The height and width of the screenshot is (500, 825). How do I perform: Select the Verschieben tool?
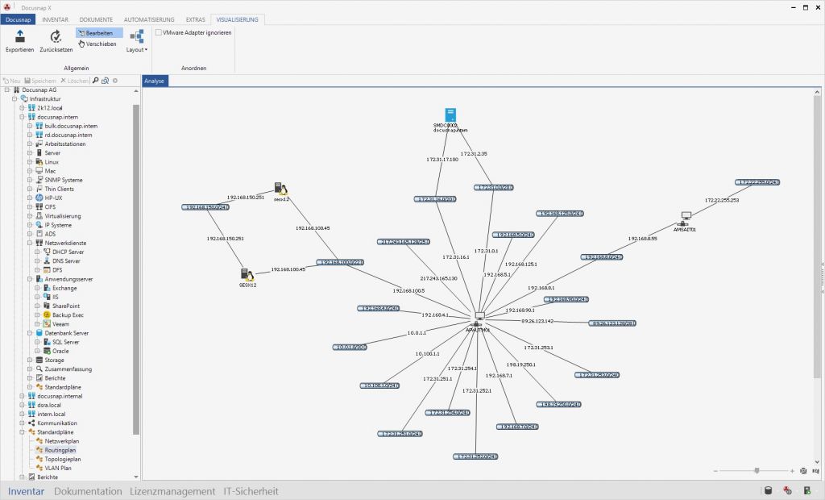click(97, 44)
